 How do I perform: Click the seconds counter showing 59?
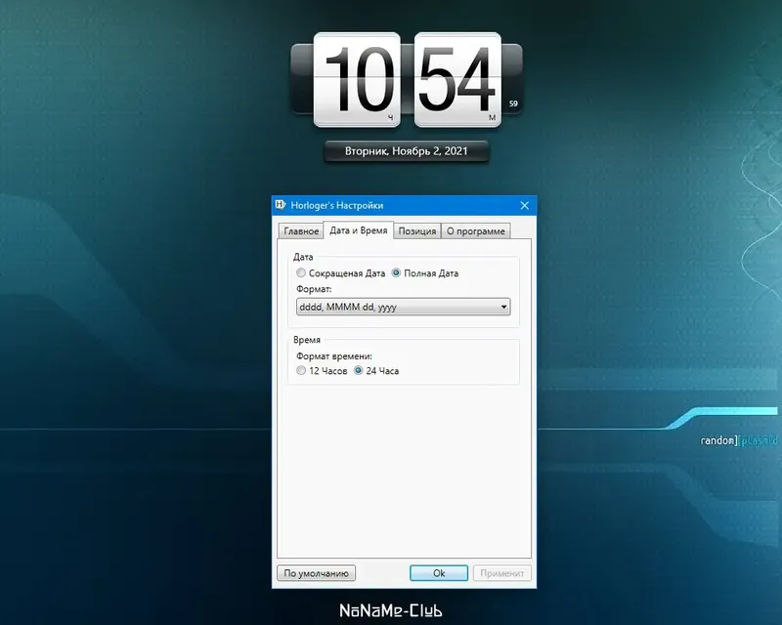(x=513, y=104)
